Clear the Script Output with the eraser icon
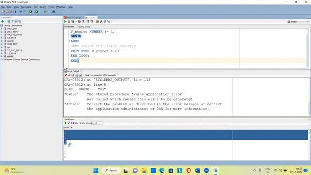This screenshot has height=175, width=311. coord(69,75)
